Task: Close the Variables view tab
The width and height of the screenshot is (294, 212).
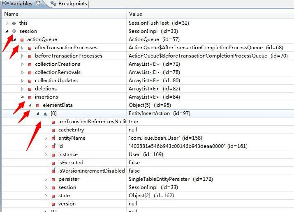Action: [38, 3]
